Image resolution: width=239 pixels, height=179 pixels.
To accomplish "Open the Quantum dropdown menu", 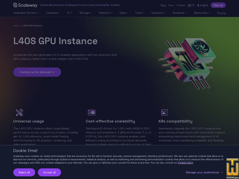I will click(x=159, y=13).
